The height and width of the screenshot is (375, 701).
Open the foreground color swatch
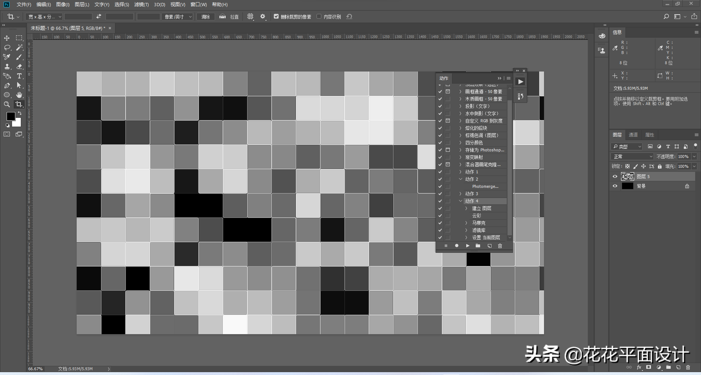[x=11, y=117]
